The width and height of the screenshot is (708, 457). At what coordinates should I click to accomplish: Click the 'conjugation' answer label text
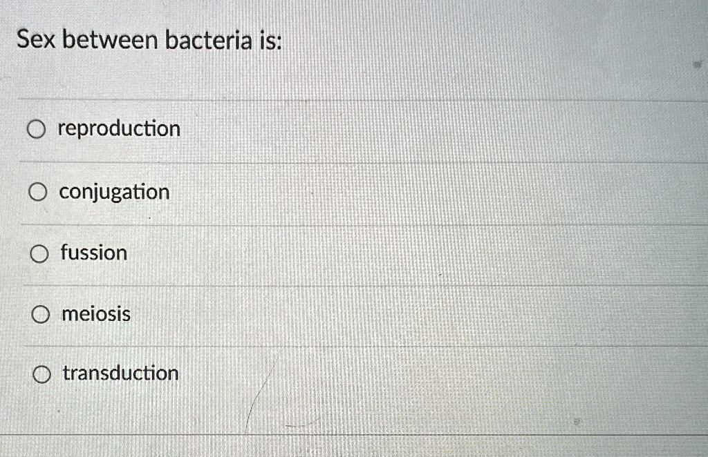pyautogui.click(x=114, y=192)
